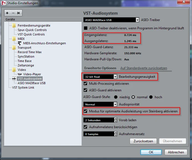Click the VST-Audiosystem waveform icon
The height and width of the screenshot is (160, 192).
coord(14,79)
